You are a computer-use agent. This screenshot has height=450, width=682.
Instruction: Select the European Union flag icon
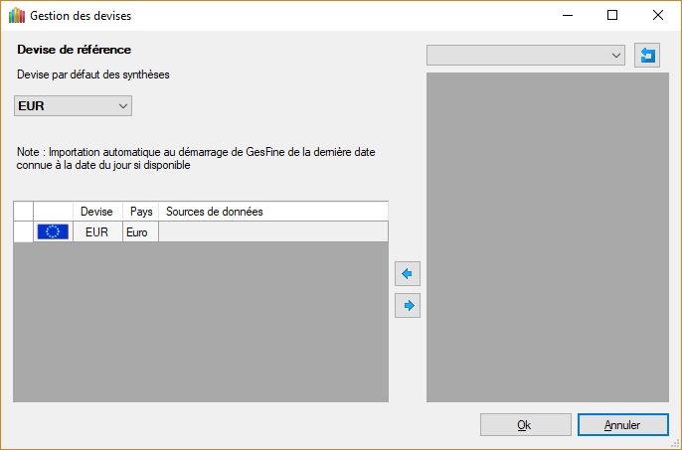pos(53,231)
